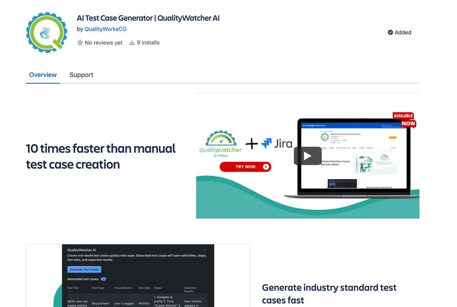The height and width of the screenshot is (307, 457).
Task: Play the promotional video
Action: pyautogui.click(x=308, y=156)
